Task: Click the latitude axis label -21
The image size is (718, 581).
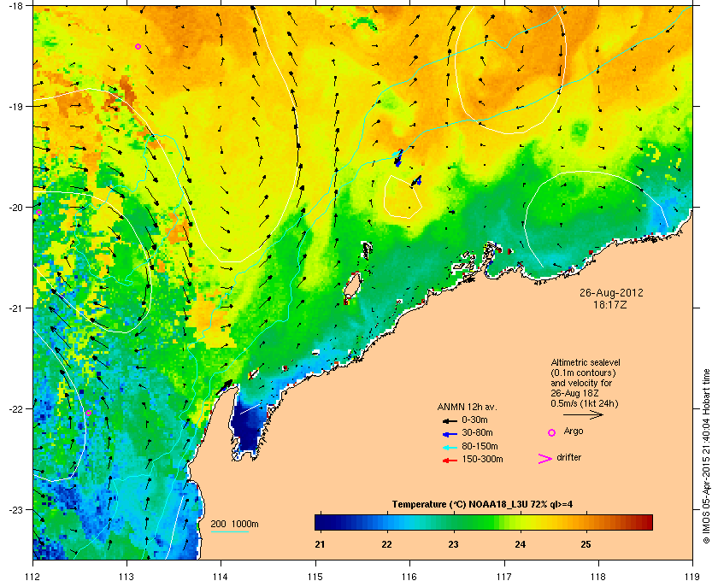Action: pyautogui.click(x=16, y=308)
